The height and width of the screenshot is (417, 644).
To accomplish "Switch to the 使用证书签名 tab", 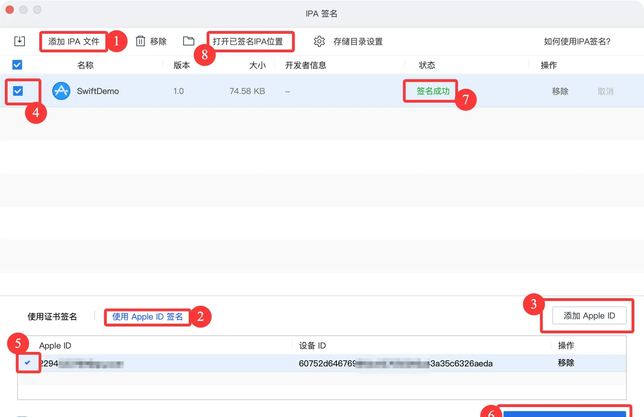I will [x=52, y=317].
